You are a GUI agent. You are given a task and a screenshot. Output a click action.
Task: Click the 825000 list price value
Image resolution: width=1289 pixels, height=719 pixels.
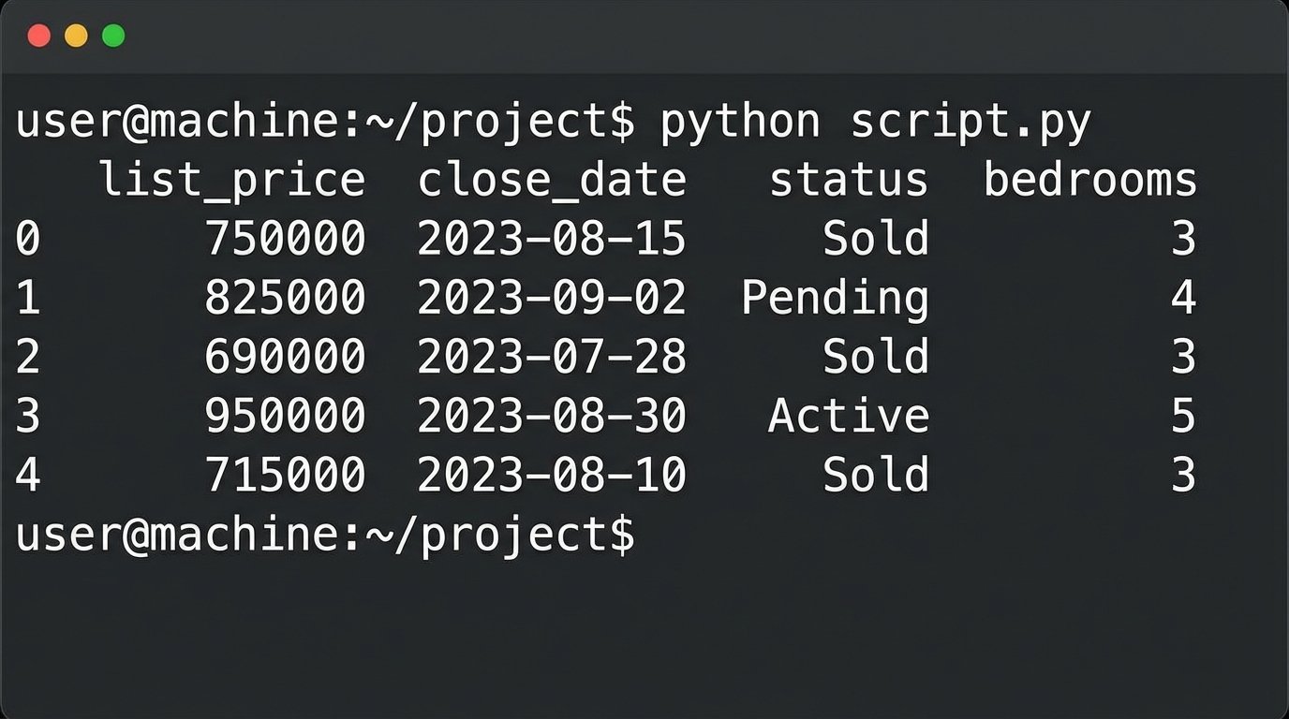click(285, 299)
